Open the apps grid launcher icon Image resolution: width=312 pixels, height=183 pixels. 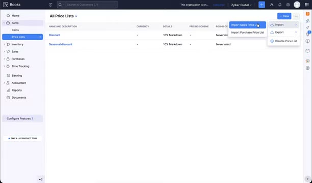(306, 5)
